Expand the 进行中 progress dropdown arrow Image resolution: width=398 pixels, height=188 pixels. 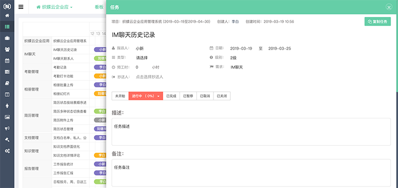[x=159, y=96]
